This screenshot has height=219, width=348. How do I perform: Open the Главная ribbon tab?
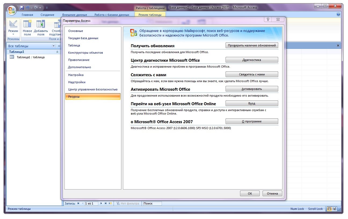tap(27, 15)
